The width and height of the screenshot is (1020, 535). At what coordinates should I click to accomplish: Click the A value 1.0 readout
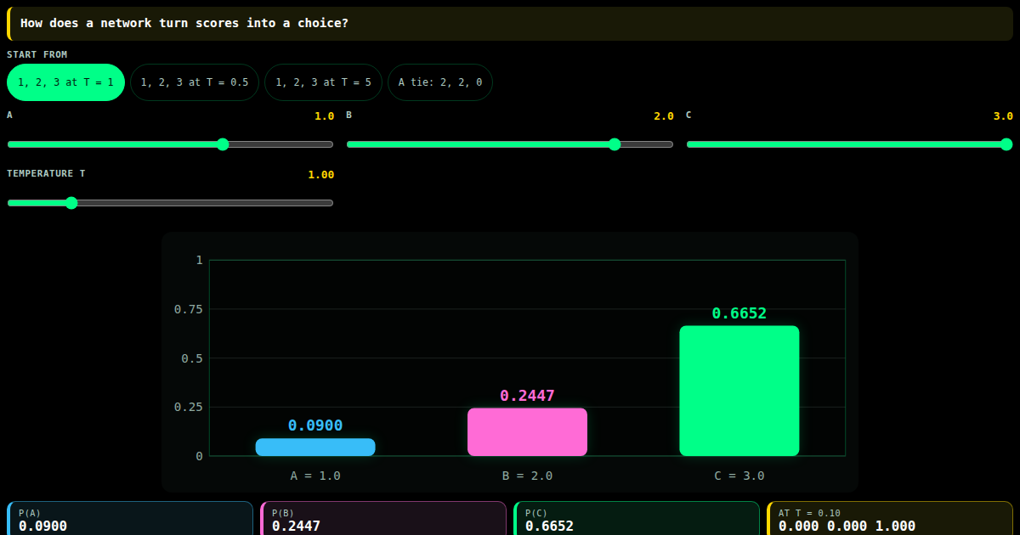325,116
